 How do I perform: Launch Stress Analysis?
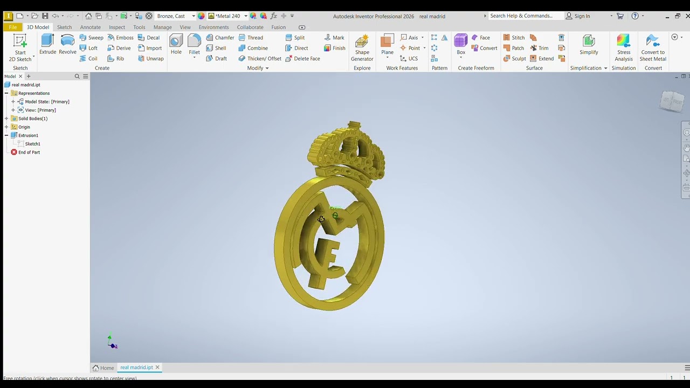(624, 48)
